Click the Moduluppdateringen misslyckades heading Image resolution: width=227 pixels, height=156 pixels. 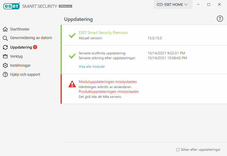(x=108, y=82)
